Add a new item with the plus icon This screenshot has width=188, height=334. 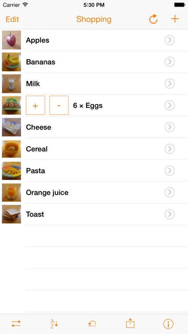175,19
